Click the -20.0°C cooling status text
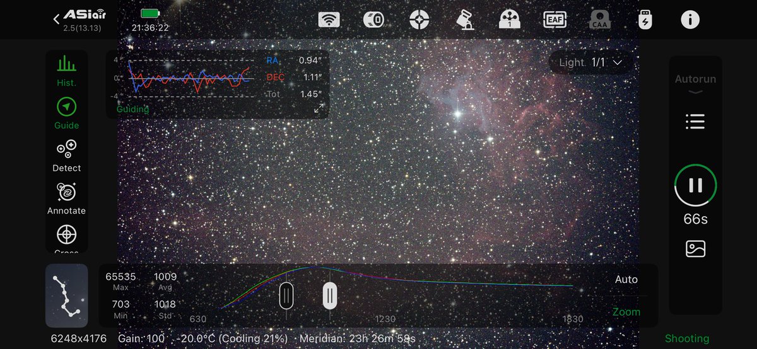Image resolution: width=757 pixels, height=349 pixels. (x=232, y=339)
